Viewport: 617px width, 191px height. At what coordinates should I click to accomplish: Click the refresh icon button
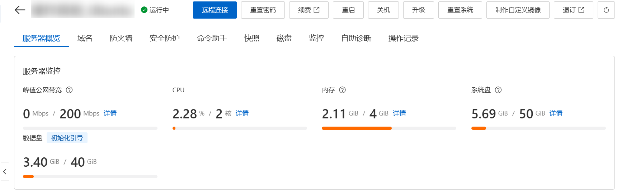pos(606,10)
